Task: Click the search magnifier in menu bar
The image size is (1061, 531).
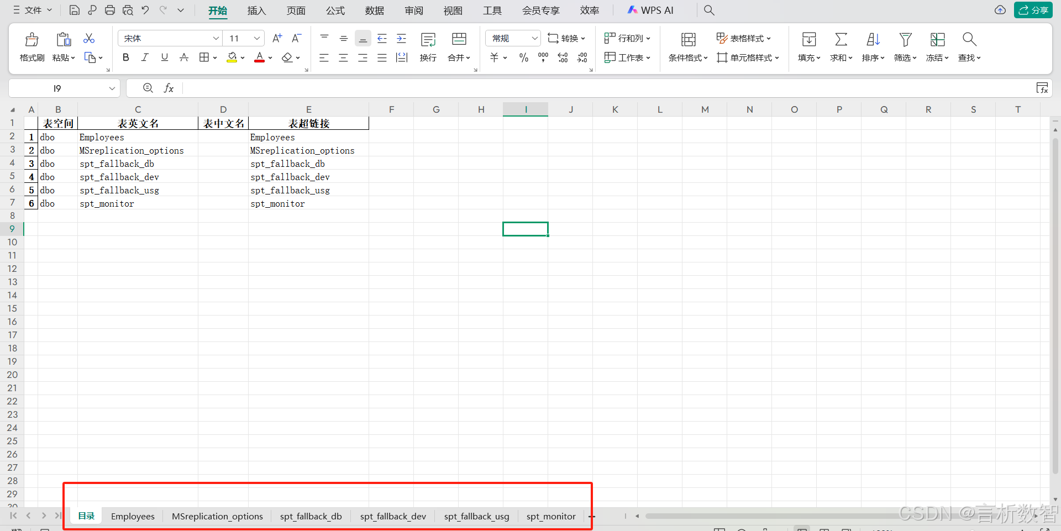Action: coord(709,10)
